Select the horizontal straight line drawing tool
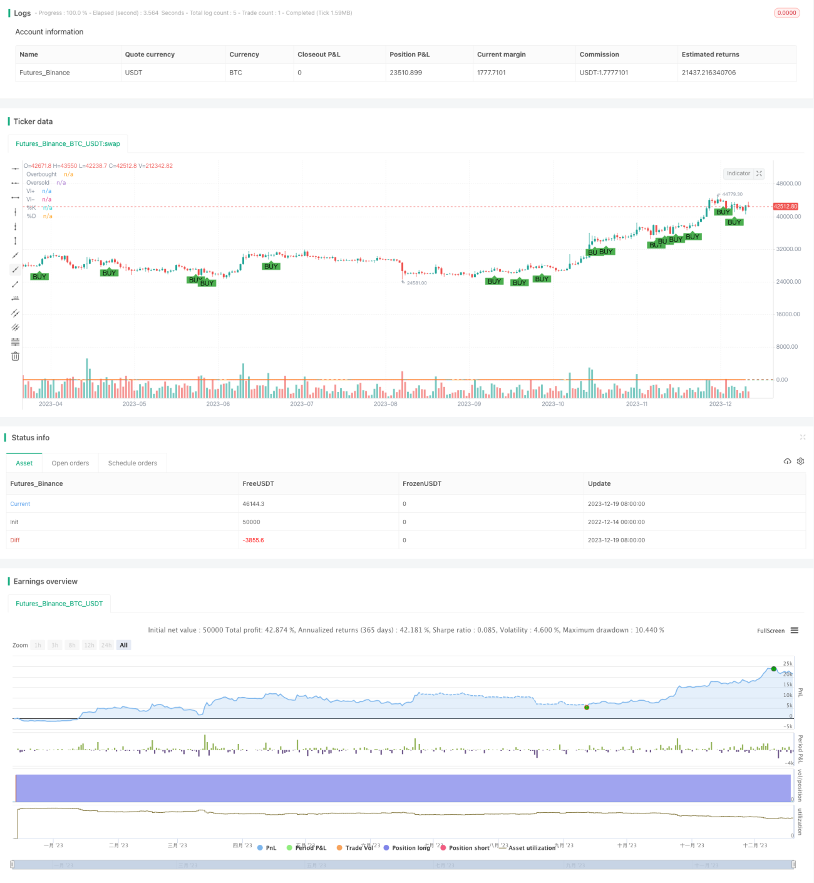 [15, 168]
